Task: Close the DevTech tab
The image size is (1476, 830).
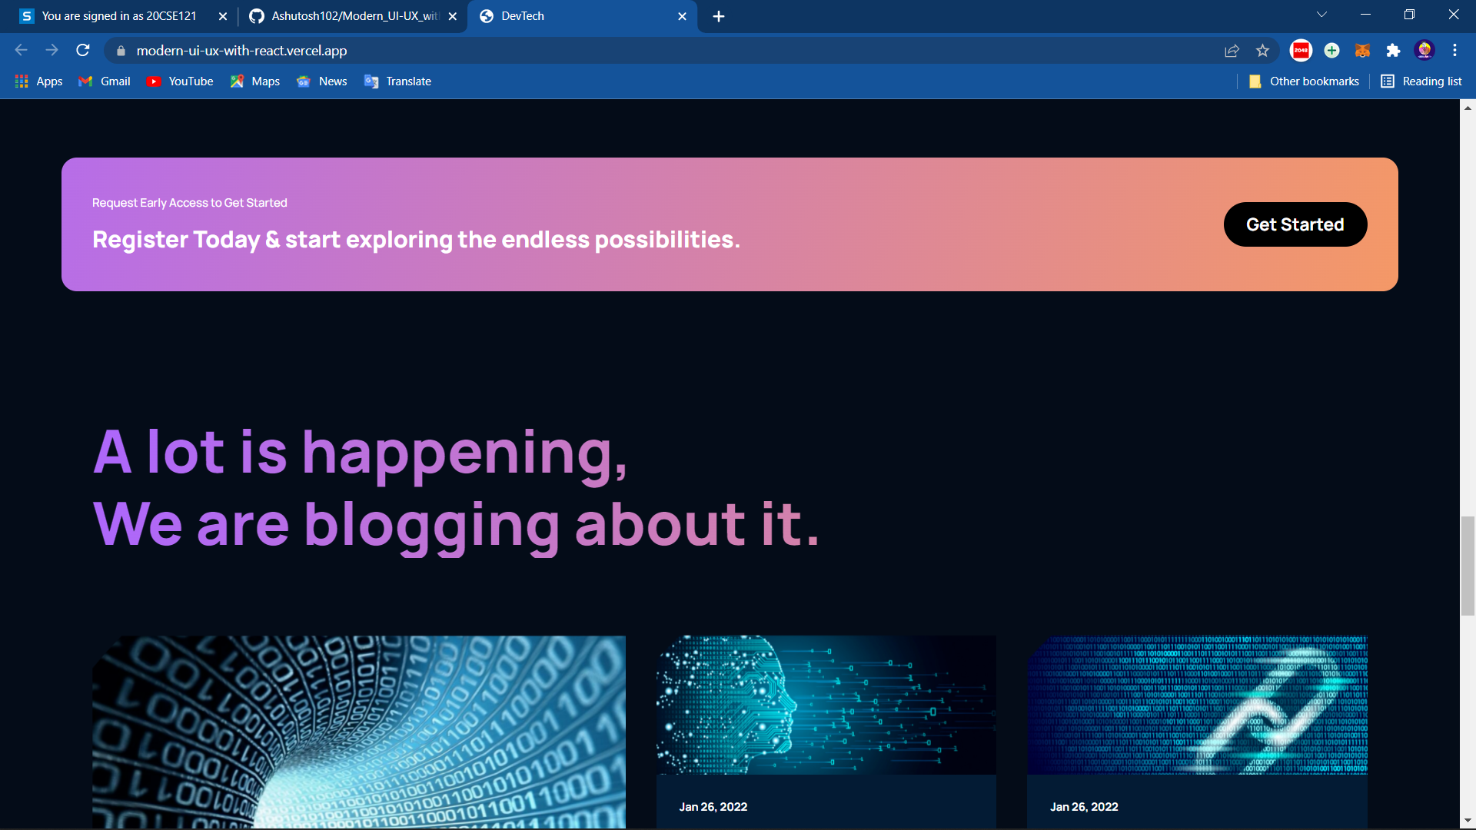Action: coord(682,16)
